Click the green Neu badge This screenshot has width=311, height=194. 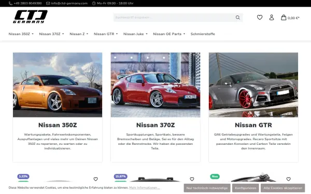click(x=215, y=176)
